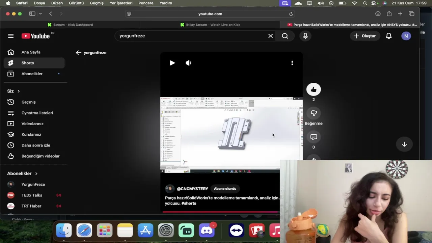This screenshot has height=243, width=432.
Task: Open Wi-Fi status in menu bar
Action: coord(354,3)
